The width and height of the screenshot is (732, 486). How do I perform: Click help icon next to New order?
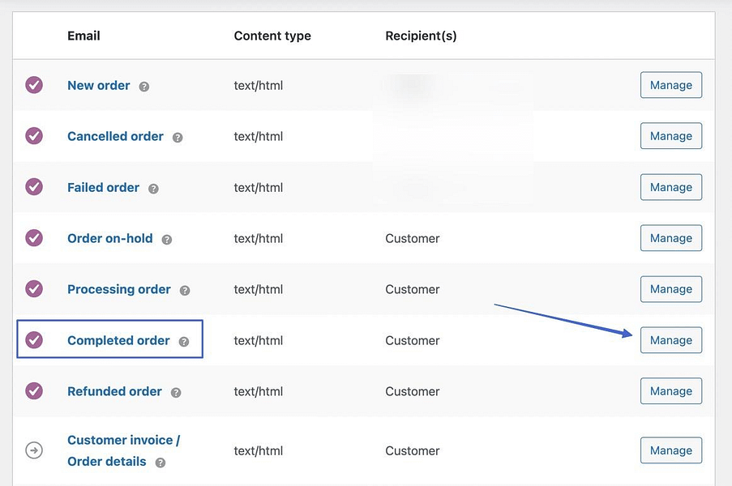pyautogui.click(x=144, y=87)
